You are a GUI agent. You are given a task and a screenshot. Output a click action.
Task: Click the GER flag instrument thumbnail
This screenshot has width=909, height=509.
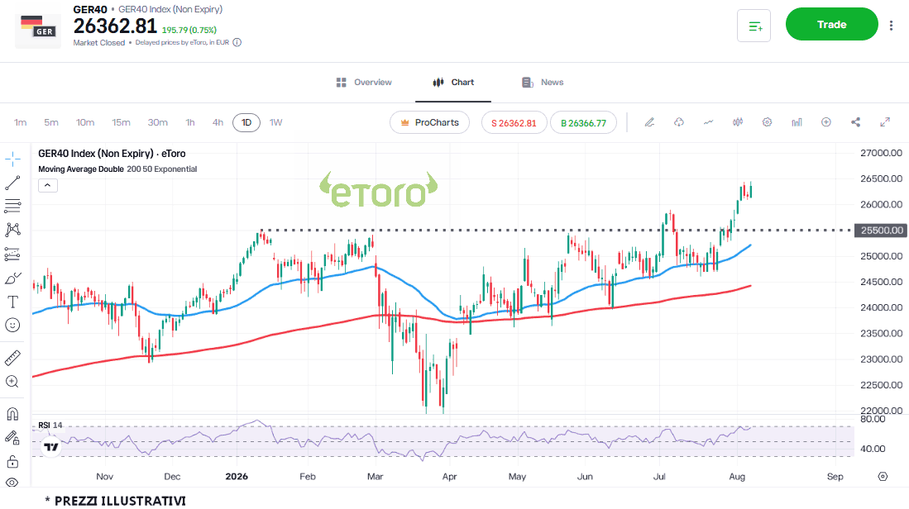[38, 28]
